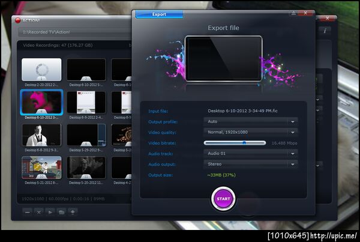The height and width of the screenshot is (242, 360).
Task: Click the Output profile label
Action: click(163, 122)
